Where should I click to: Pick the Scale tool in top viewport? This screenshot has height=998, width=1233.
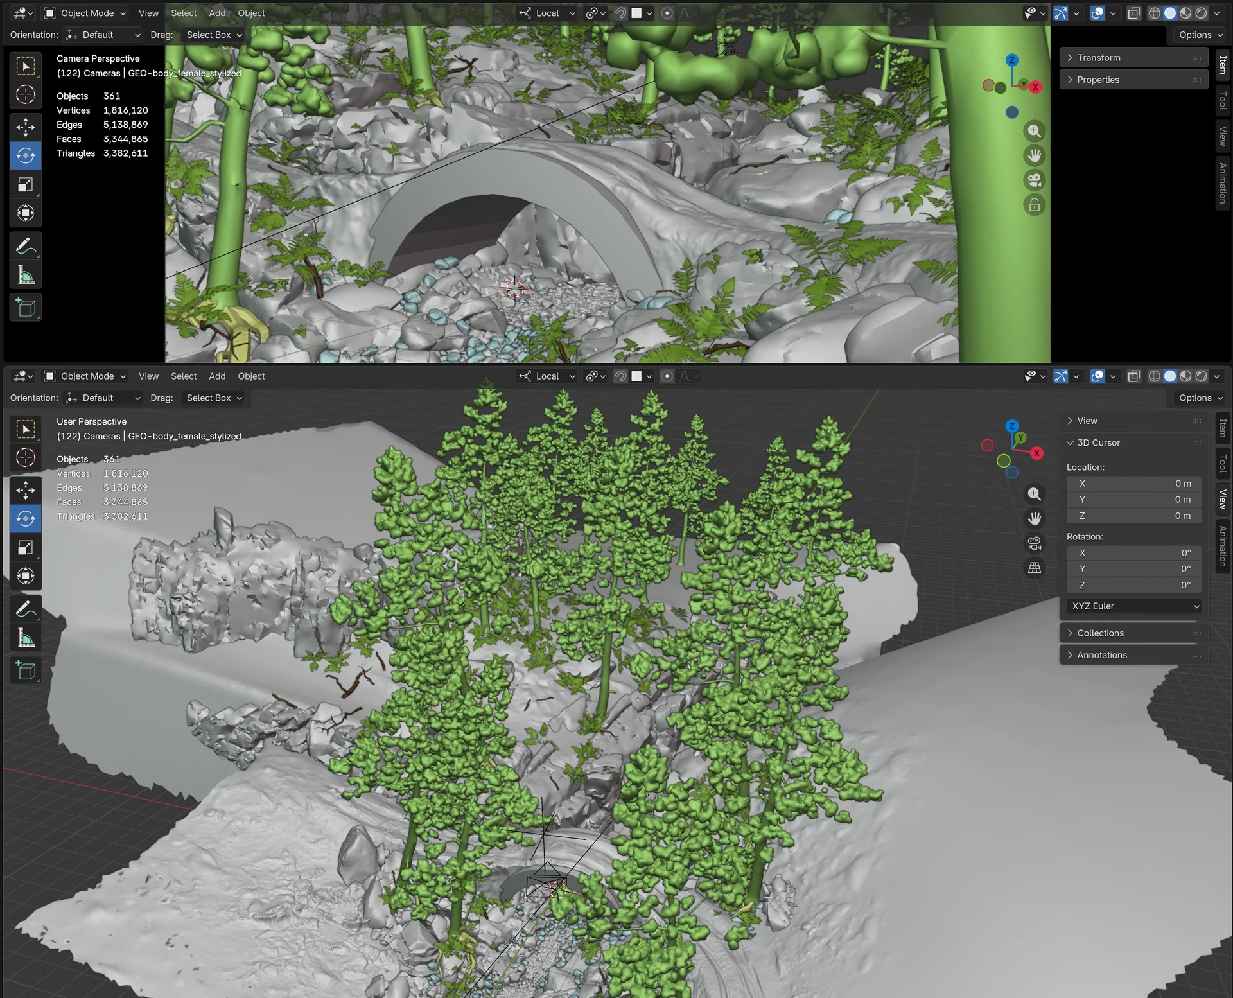26,184
